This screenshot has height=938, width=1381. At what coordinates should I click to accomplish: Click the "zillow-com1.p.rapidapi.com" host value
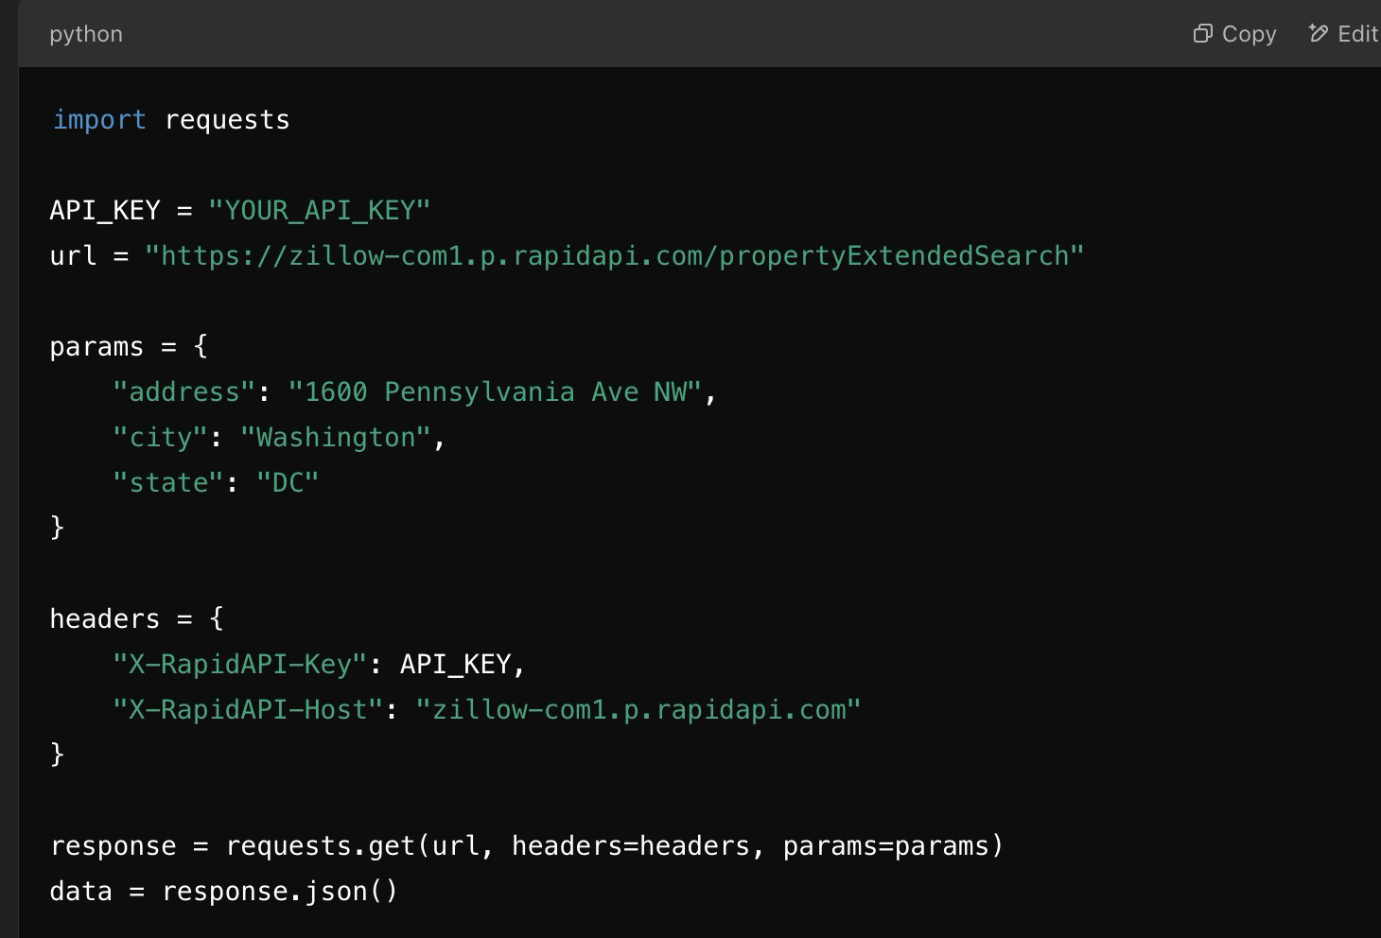tap(638, 709)
